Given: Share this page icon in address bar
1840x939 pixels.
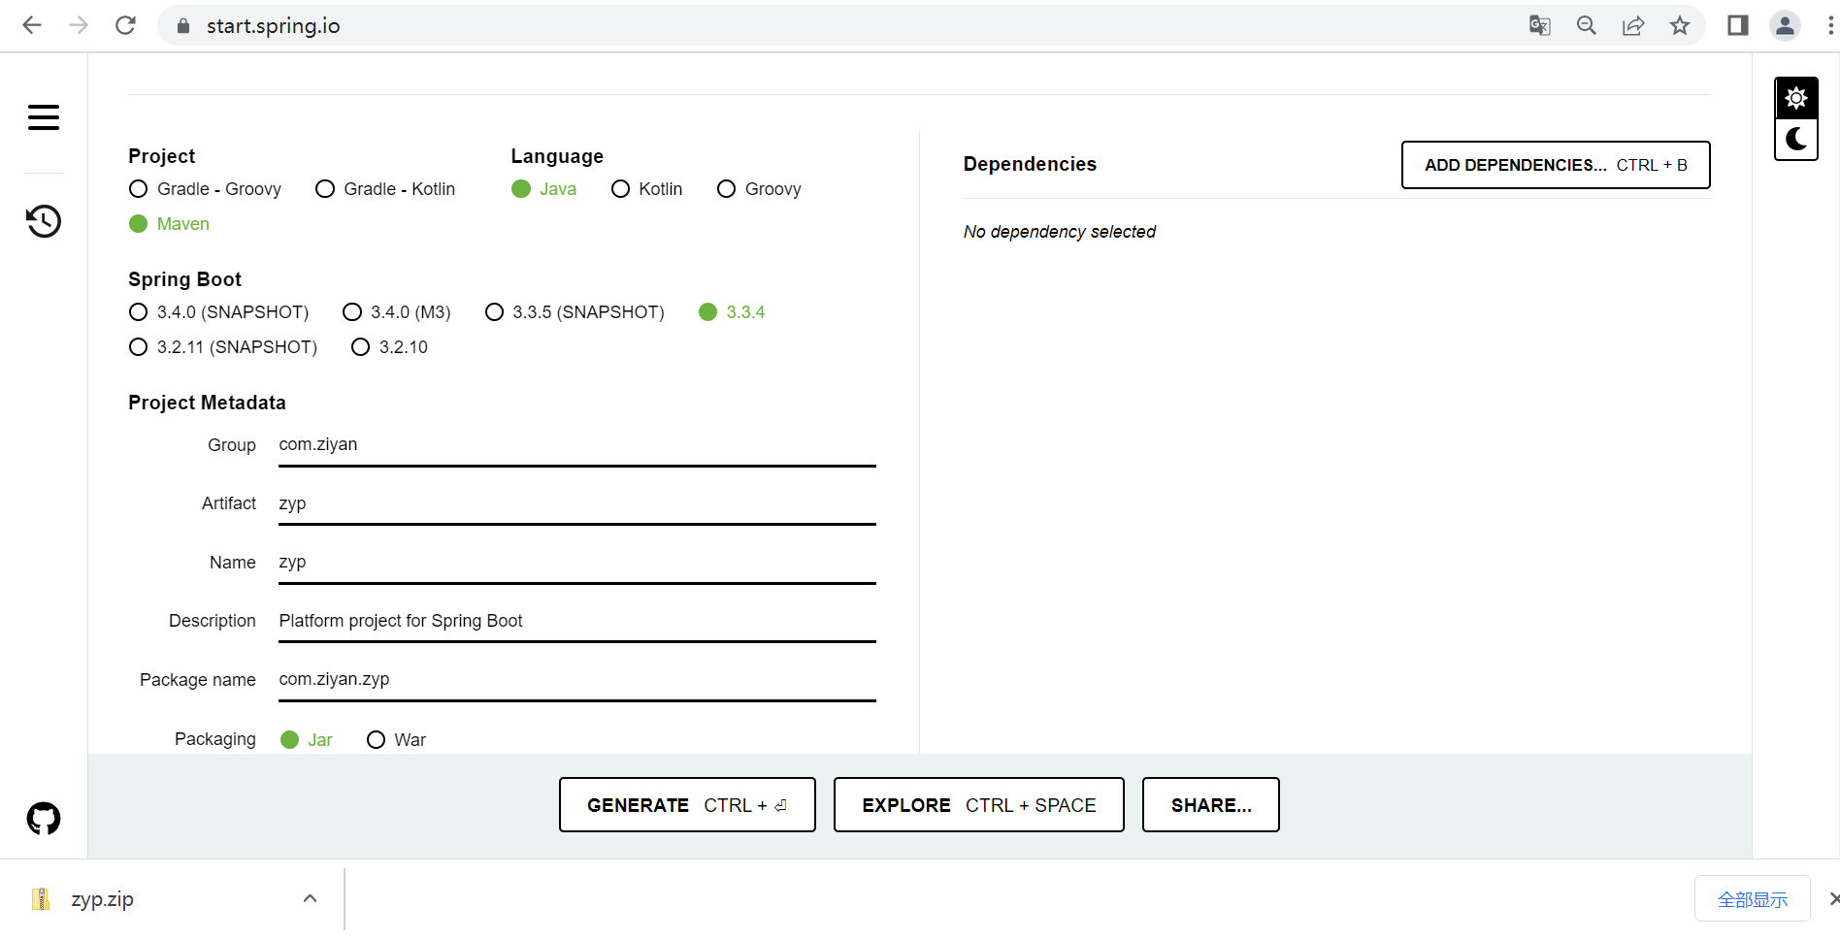Looking at the screenshot, I should click(1633, 25).
